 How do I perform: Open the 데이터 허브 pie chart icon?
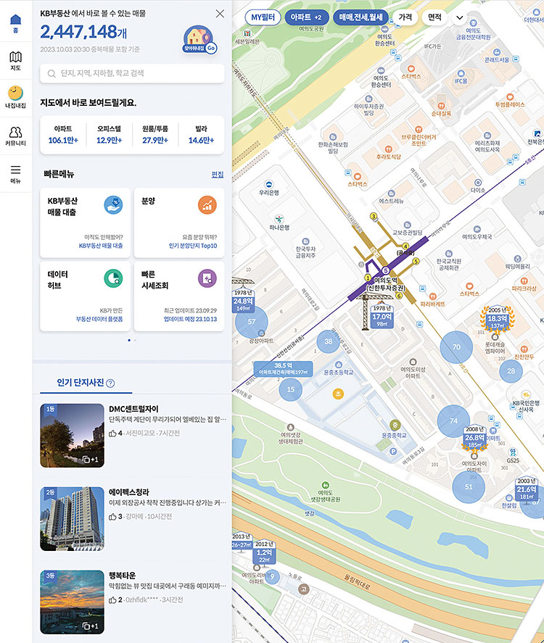pos(113,278)
